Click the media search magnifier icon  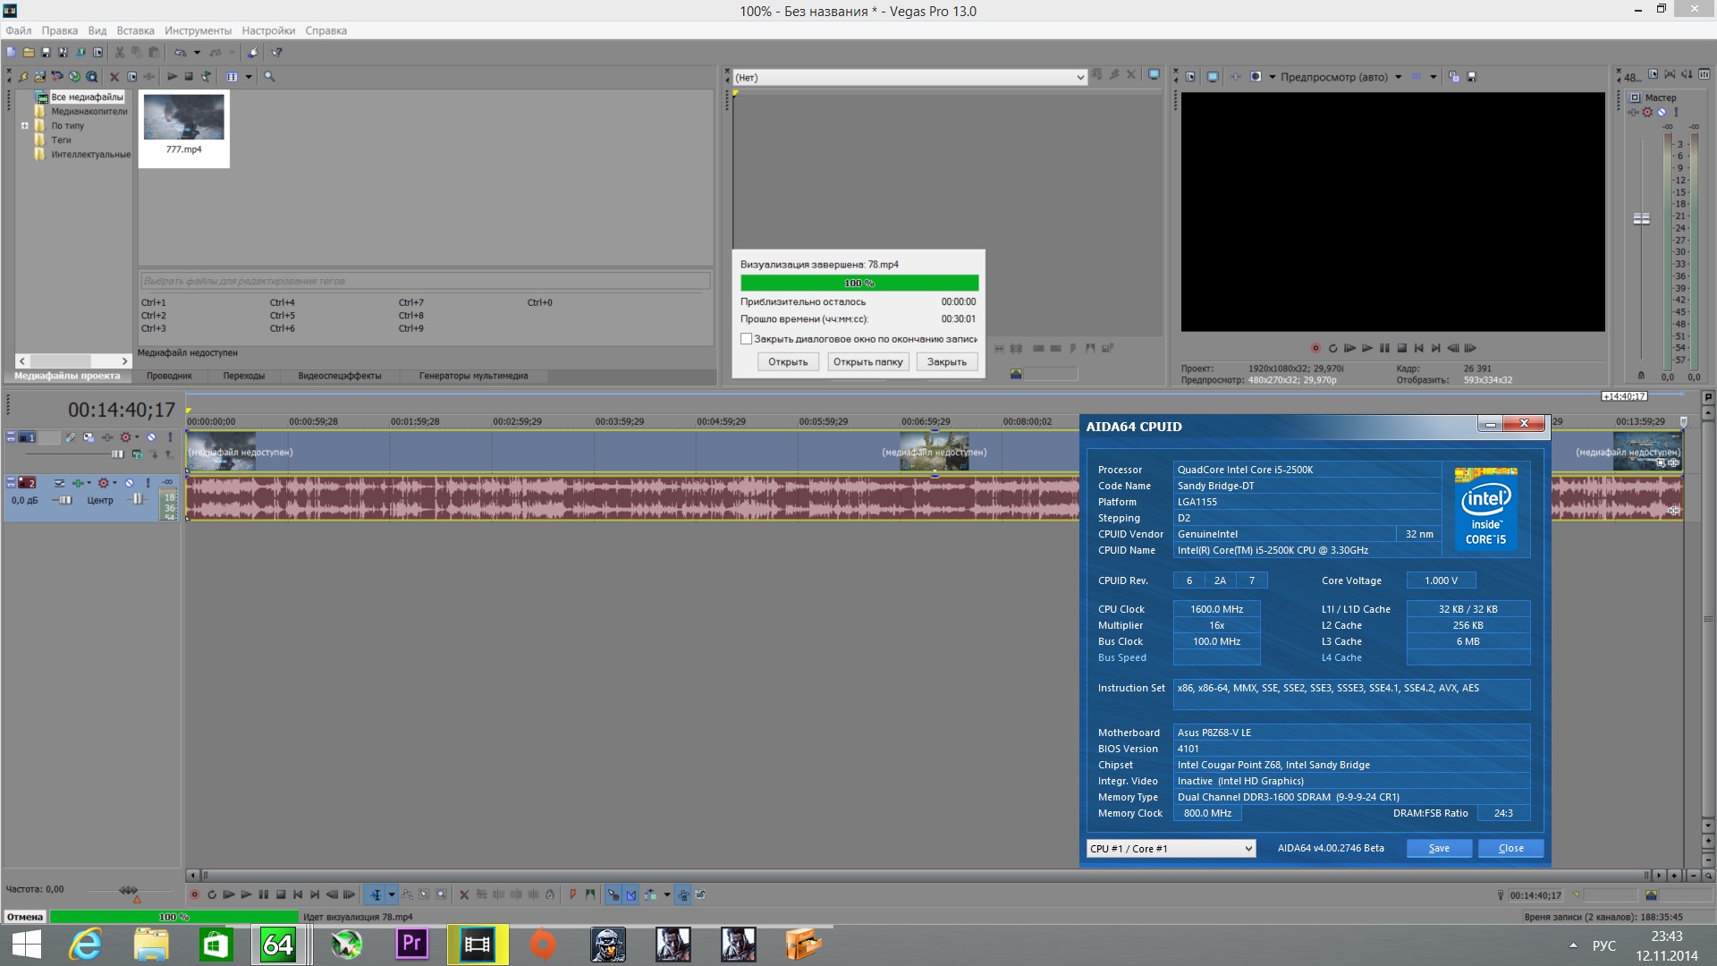pos(269,77)
